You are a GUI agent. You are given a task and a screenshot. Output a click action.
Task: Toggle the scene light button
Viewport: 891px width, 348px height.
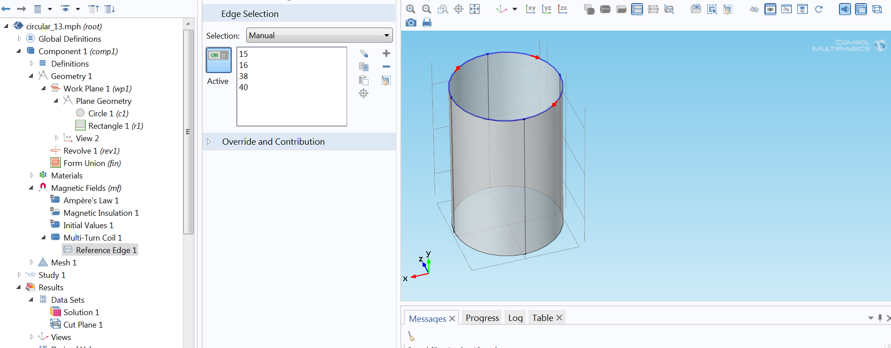(845, 9)
